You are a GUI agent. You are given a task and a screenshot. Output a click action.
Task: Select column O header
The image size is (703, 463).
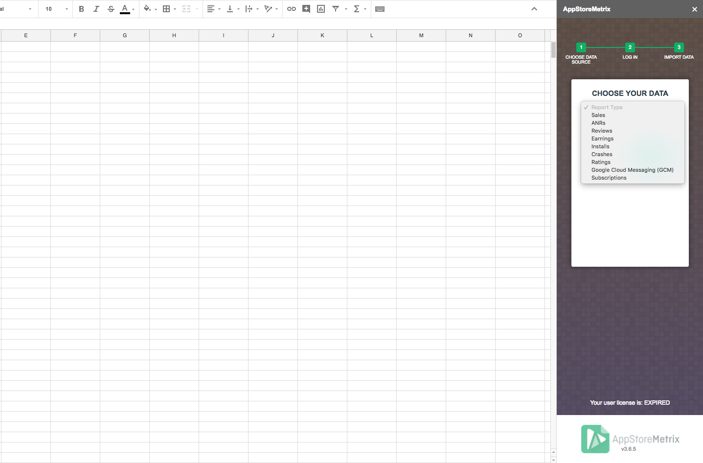click(x=520, y=35)
